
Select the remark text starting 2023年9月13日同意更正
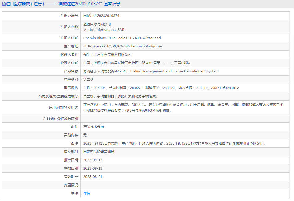pos(174,143)
